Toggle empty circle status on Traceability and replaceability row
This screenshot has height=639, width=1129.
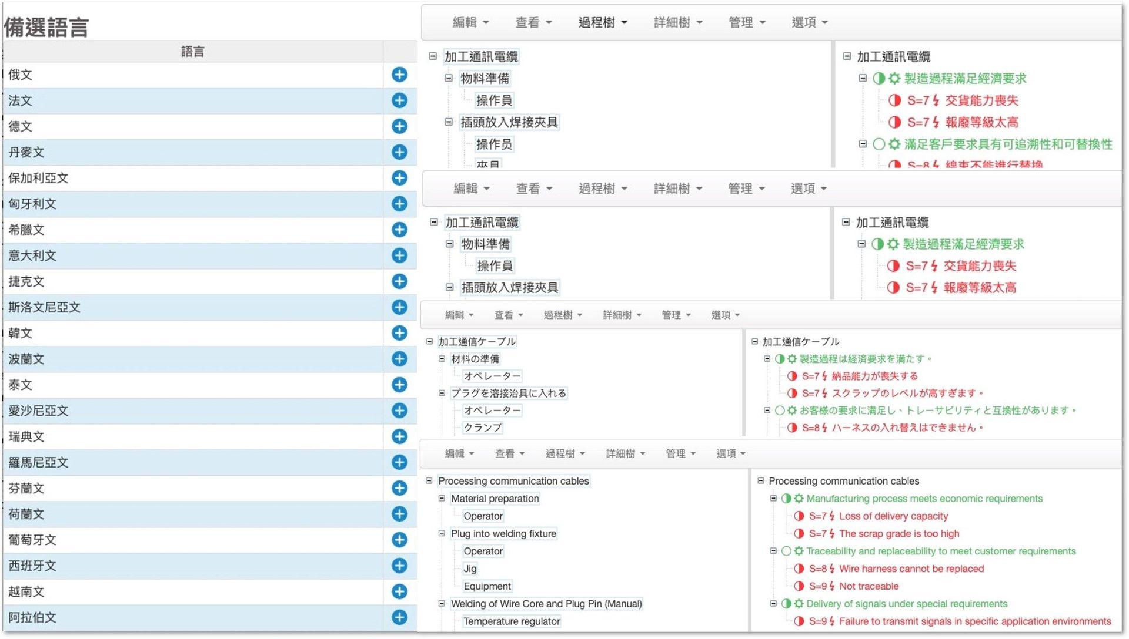[x=786, y=551]
